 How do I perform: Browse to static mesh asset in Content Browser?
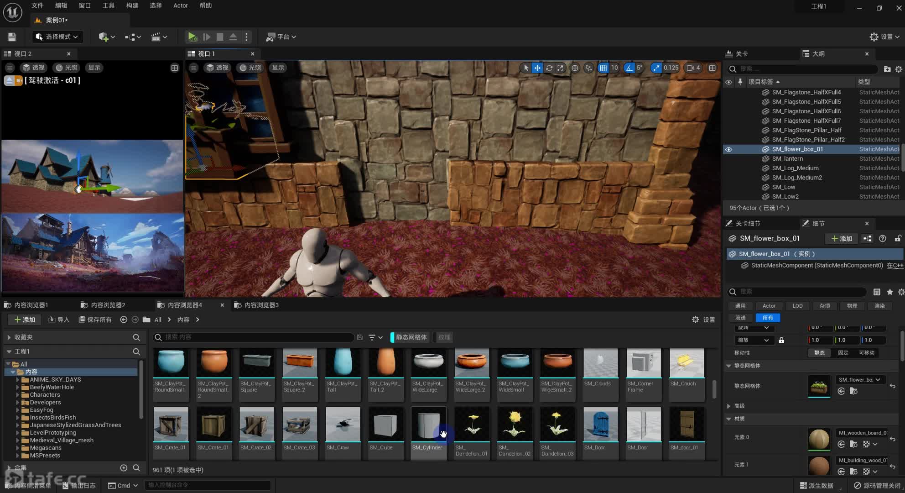coord(853,391)
